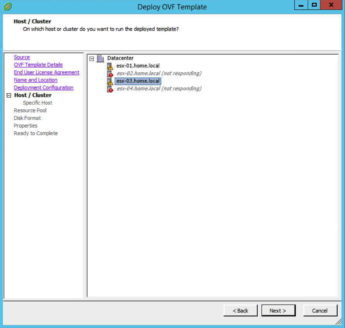Click the Datacenter building icon
The image size is (345, 328).
[100, 59]
